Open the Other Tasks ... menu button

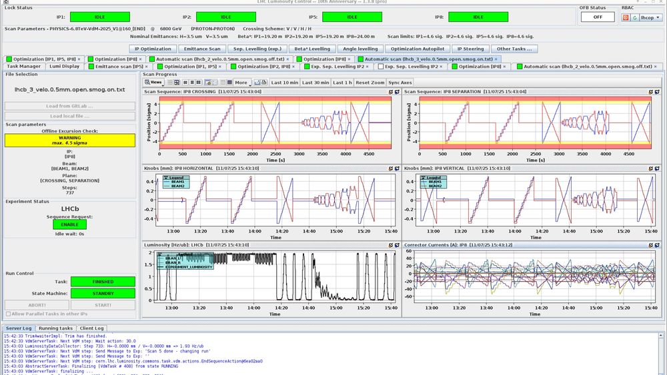point(514,49)
